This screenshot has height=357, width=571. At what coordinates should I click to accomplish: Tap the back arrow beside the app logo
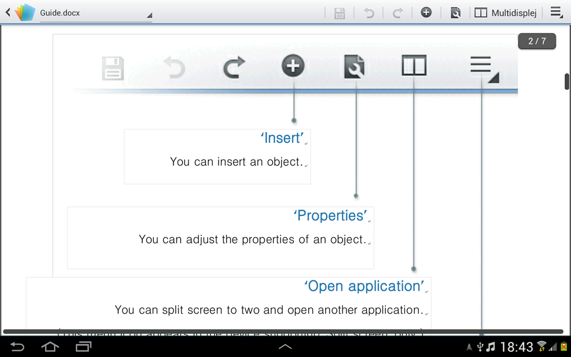7,12
